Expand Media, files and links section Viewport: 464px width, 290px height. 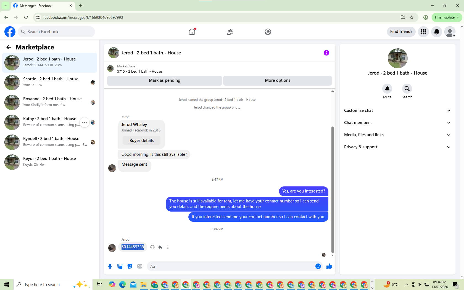(397, 135)
